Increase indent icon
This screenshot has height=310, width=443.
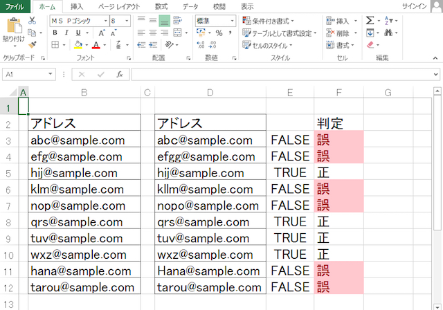point(153,44)
